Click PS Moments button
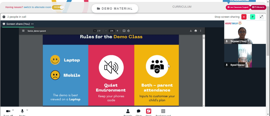The width and height of the screenshot is (270, 116). (258, 7)
